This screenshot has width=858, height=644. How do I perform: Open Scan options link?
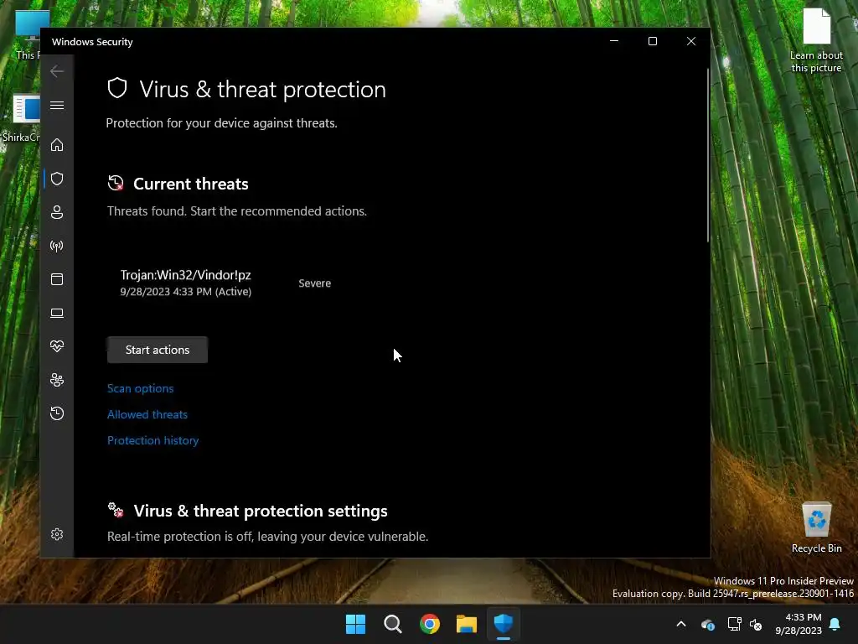click(141, 388)
